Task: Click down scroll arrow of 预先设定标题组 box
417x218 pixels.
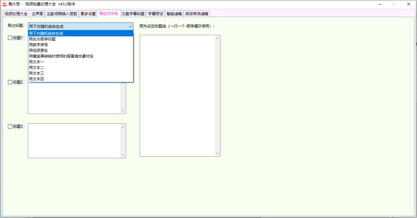Action: (x=217, y=153)
